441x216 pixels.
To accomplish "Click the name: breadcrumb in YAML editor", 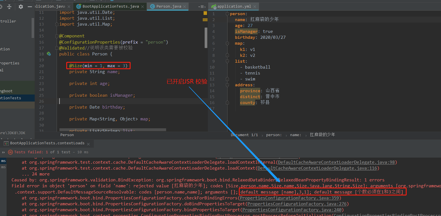I will point(296,135).
